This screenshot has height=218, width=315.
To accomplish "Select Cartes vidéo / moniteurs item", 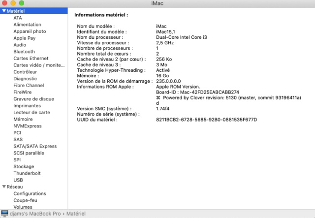I will point(39,65).
